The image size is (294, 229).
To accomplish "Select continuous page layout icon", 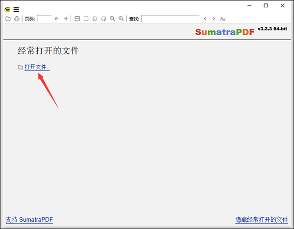I will (x=77, y=19).
